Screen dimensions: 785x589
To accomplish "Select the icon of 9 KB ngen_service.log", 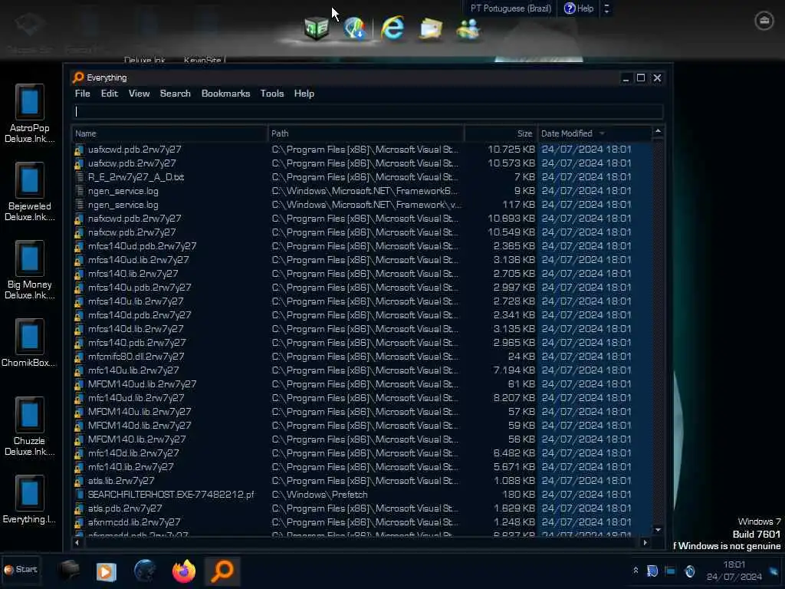I will tap(79, 191).
